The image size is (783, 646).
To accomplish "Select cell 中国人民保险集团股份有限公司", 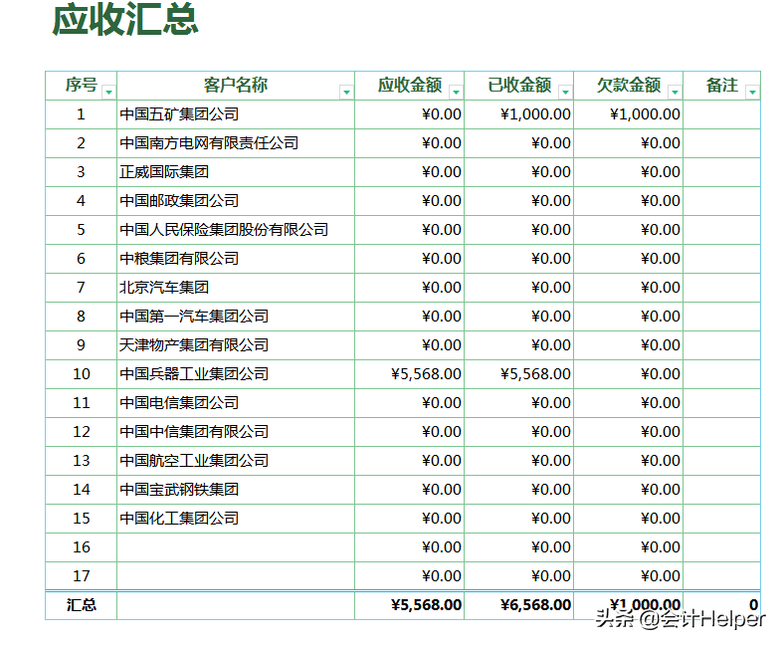I will 236,230.
